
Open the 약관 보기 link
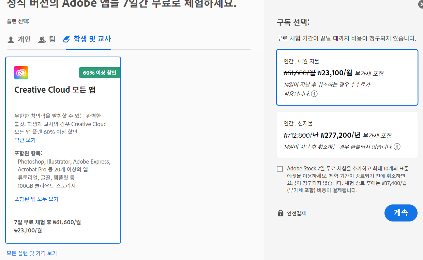[25, 140]
